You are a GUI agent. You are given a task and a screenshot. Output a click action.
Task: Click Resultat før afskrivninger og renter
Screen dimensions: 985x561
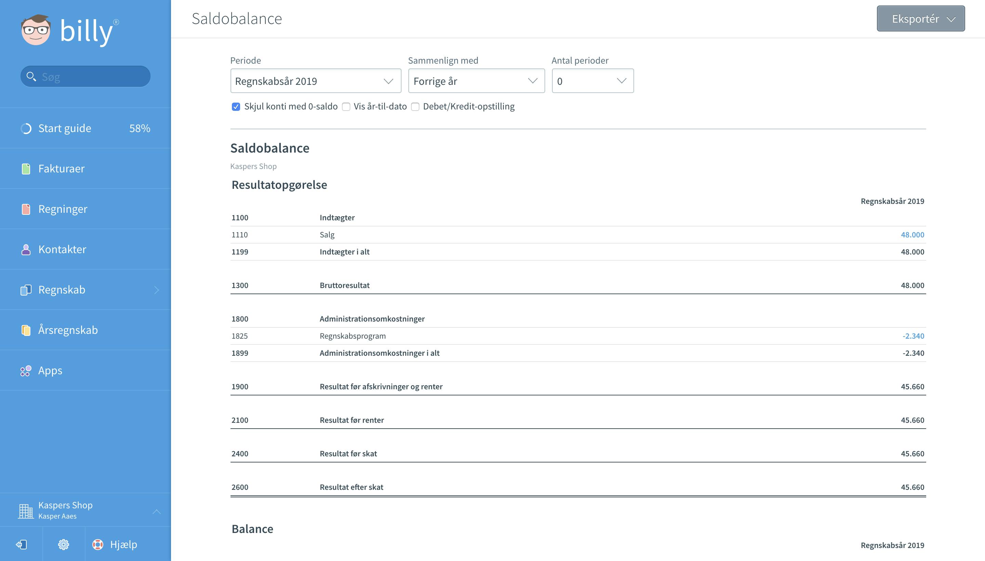click(381, 387)
